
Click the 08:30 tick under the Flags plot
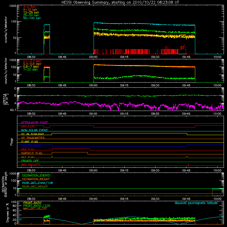point(31,171)
